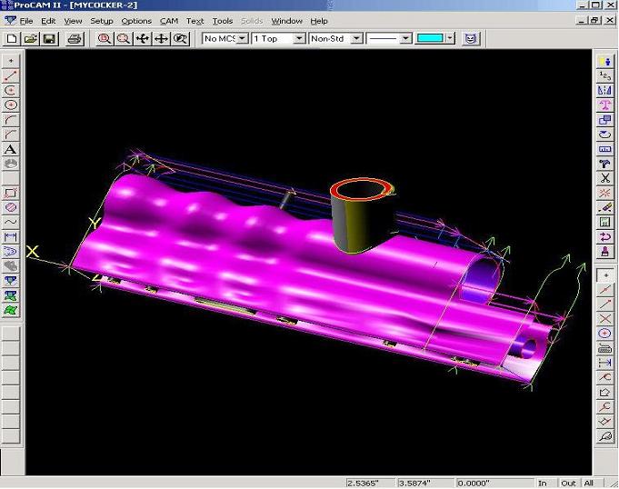Select the Zoom In magnifier tool
Image resolution: width=619 pixels, height=489 pixels.
coord(105,38)
